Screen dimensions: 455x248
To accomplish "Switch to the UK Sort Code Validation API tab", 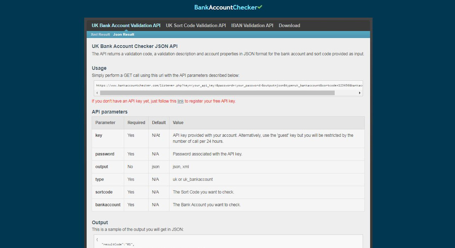I will [196, 26].
